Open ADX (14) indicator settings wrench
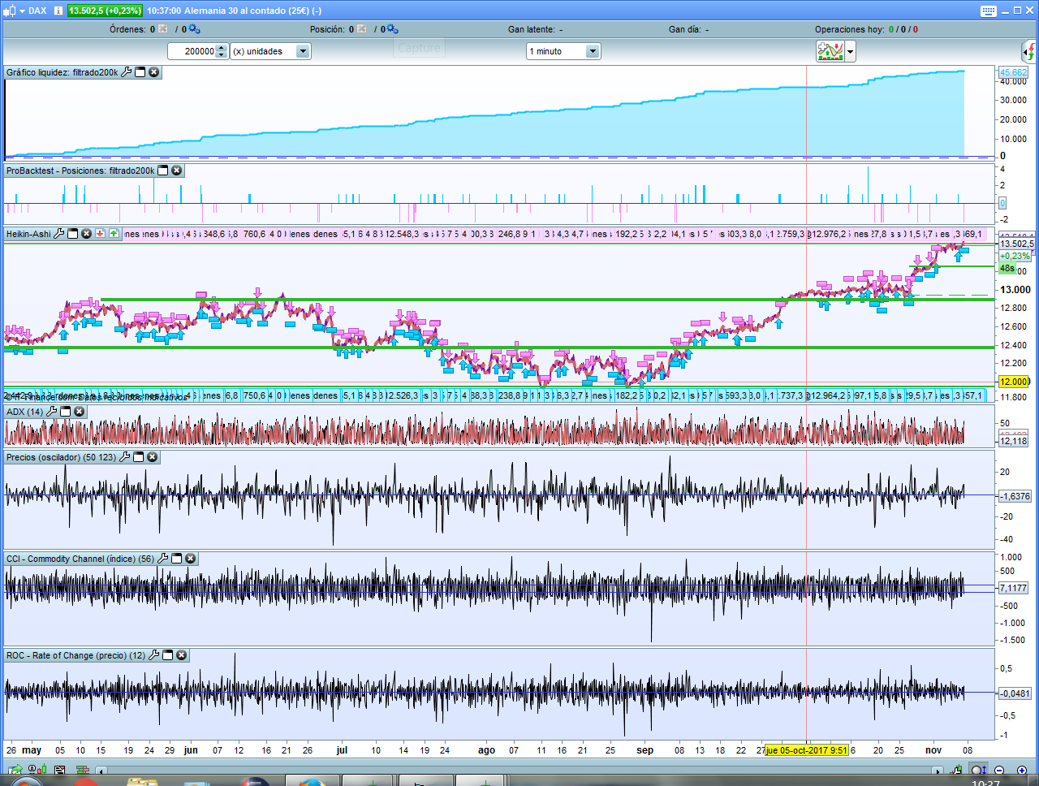This screenshot has width=1039, height=786. (52, 412)
